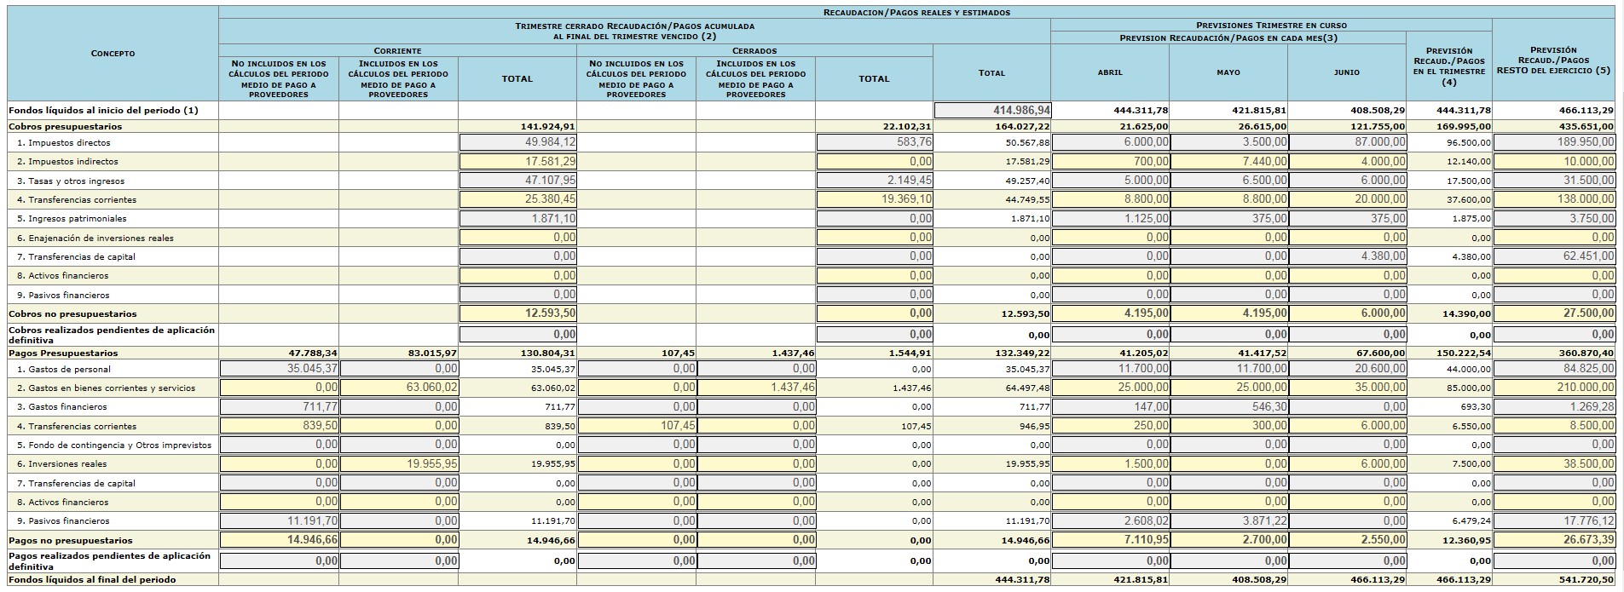Edit Inversiones reales resto ejercicio 38.500,00
This screenshot has width=1624, height=592.
click(x=1555, y=464)
